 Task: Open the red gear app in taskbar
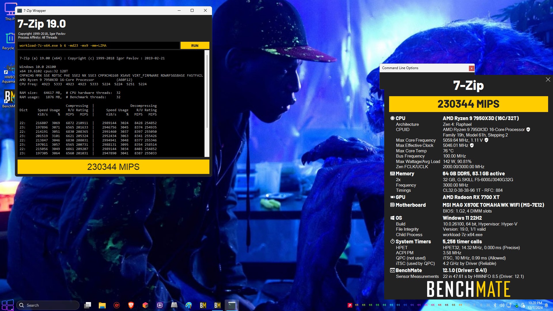coord(116,305)
